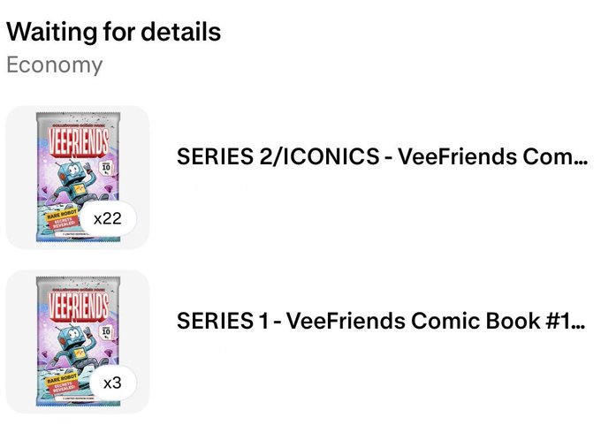This screenshot has width=601, height=425.
Task: Open the SERIES 1 VeeFriends Comic Book title
Action: [x=382, y=322]
